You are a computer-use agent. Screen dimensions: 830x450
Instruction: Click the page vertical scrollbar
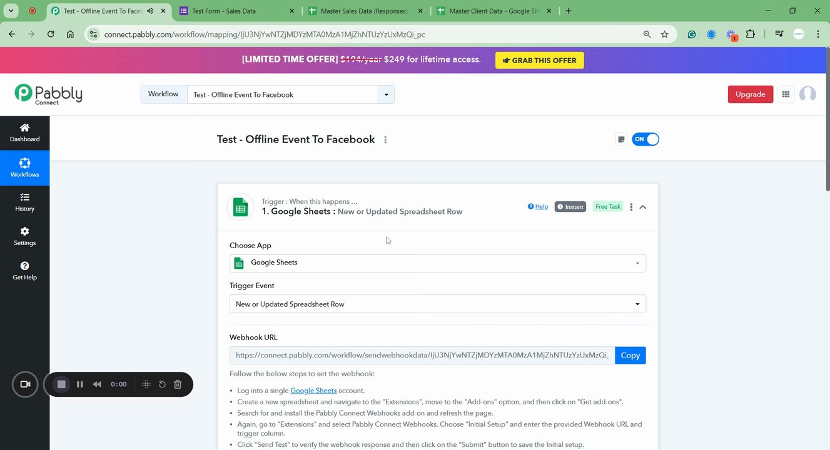827,119
